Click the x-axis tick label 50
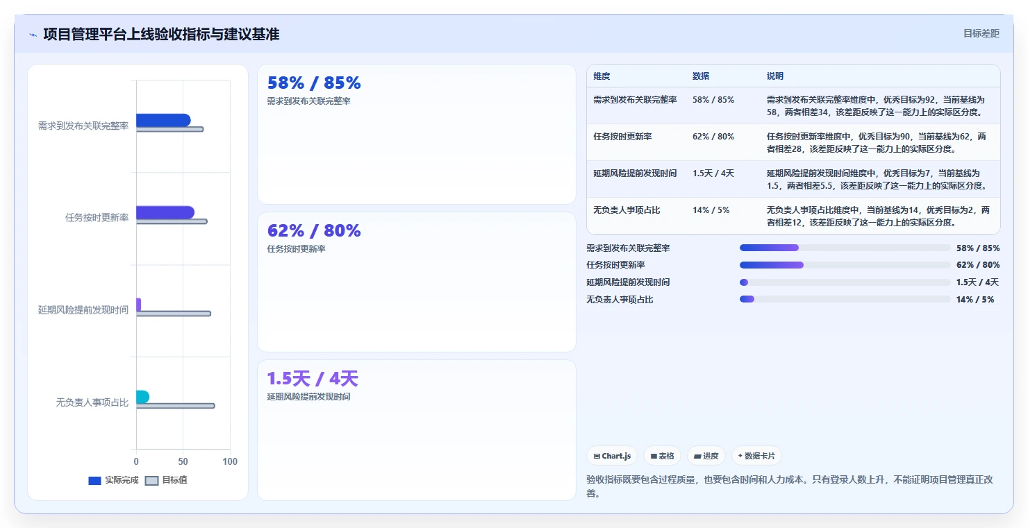Viewport: 1028px width, 528px height. (x=183, y=462)
